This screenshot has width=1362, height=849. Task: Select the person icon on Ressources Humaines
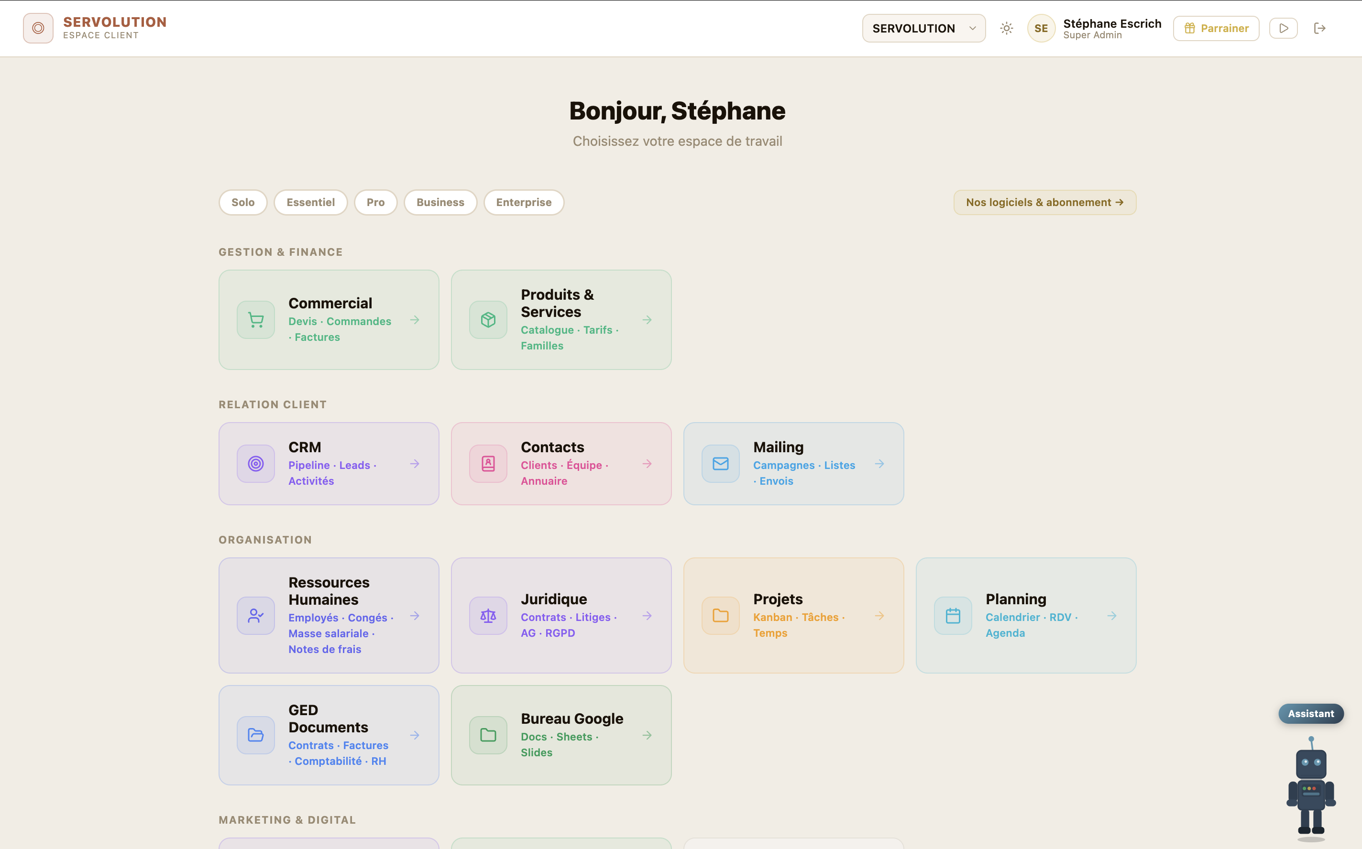255,615
